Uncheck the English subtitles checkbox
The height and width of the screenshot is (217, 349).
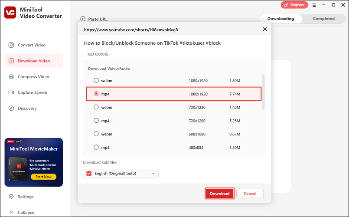(89, 173)
